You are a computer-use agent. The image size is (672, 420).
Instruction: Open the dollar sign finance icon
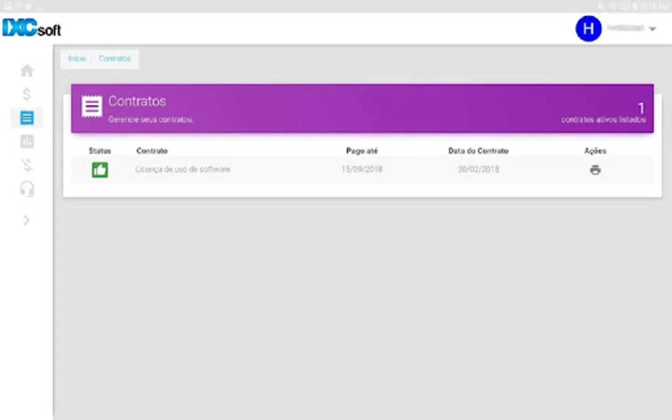point(27,94)
